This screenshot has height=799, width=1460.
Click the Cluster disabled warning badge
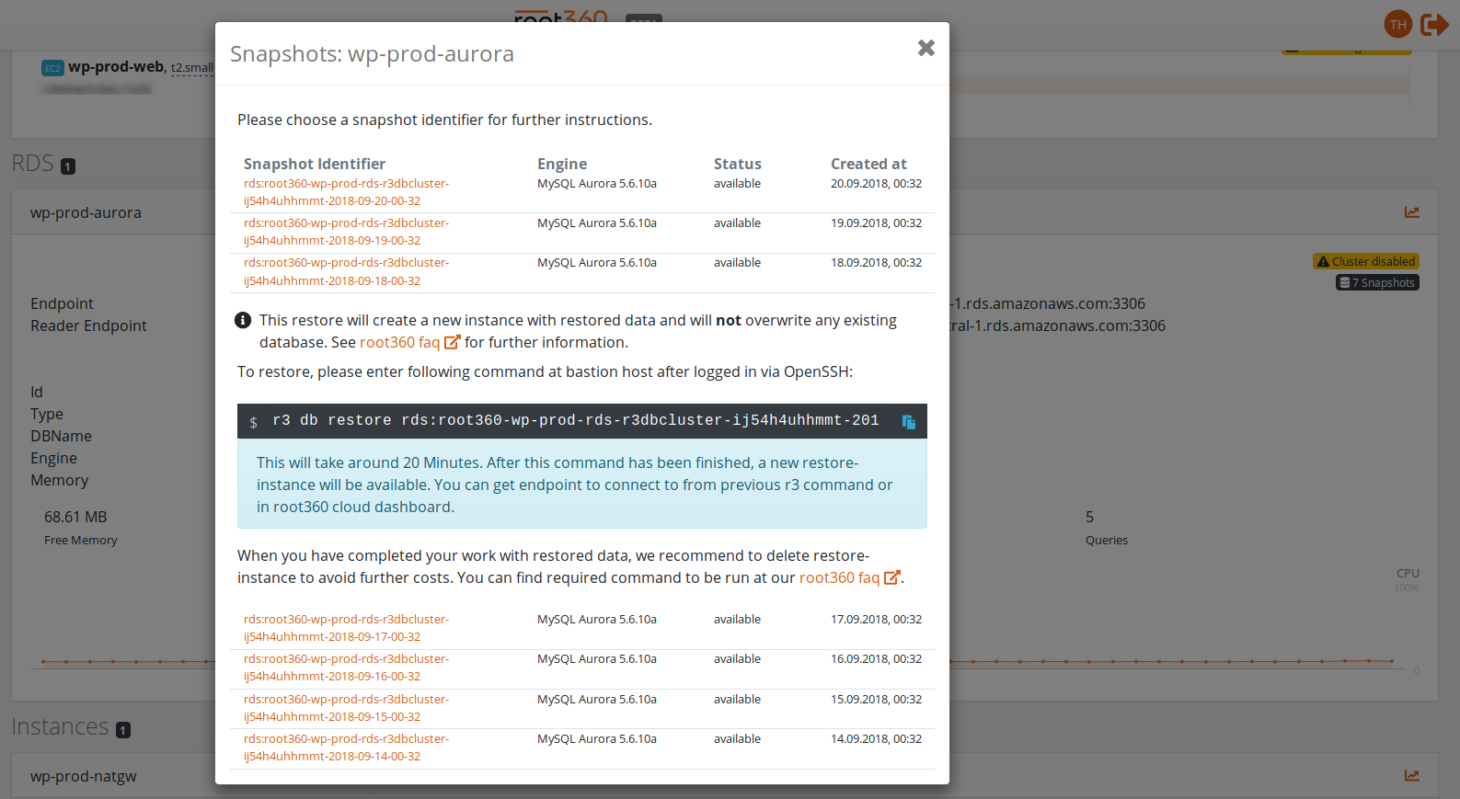click(x=1365, y=261)
